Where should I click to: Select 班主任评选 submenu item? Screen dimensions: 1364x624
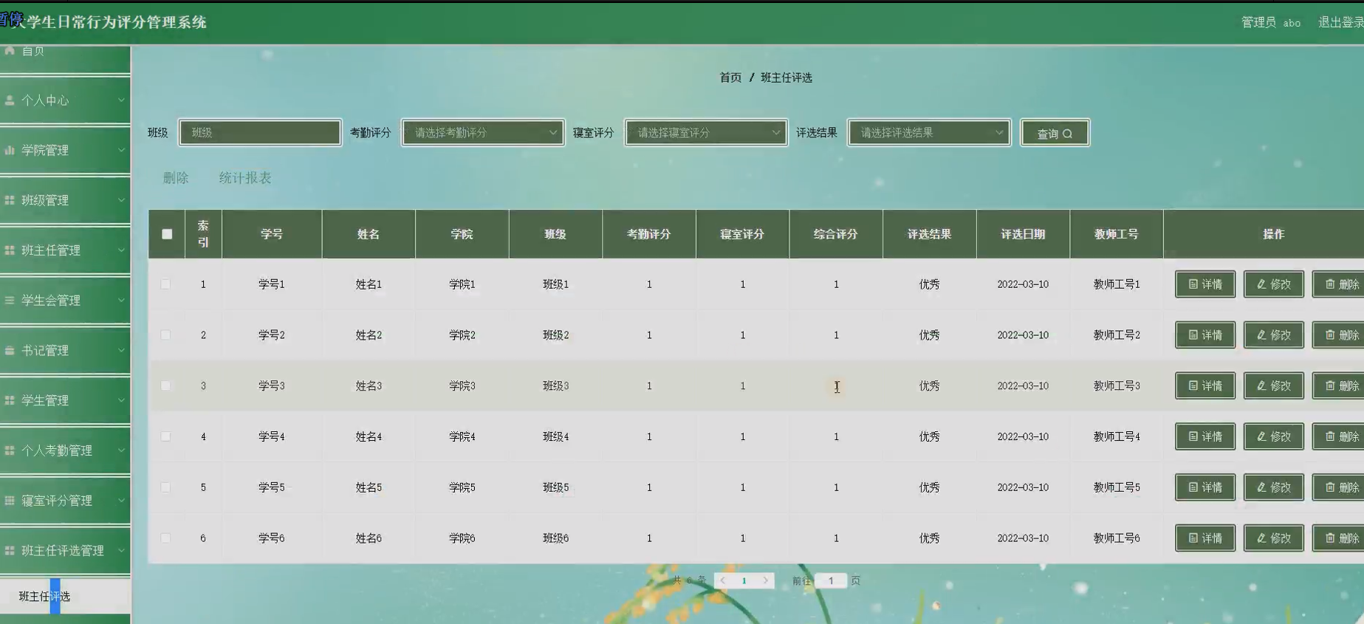(x=65, y=596)
